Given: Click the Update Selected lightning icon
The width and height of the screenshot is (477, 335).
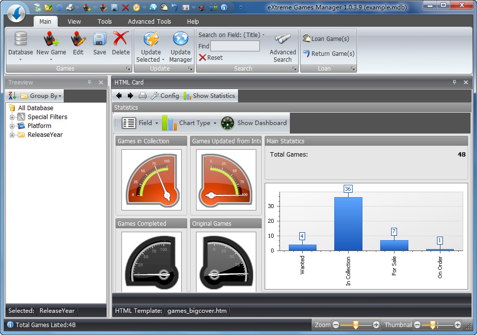Looking at the screenshot, I should point(151,39).
